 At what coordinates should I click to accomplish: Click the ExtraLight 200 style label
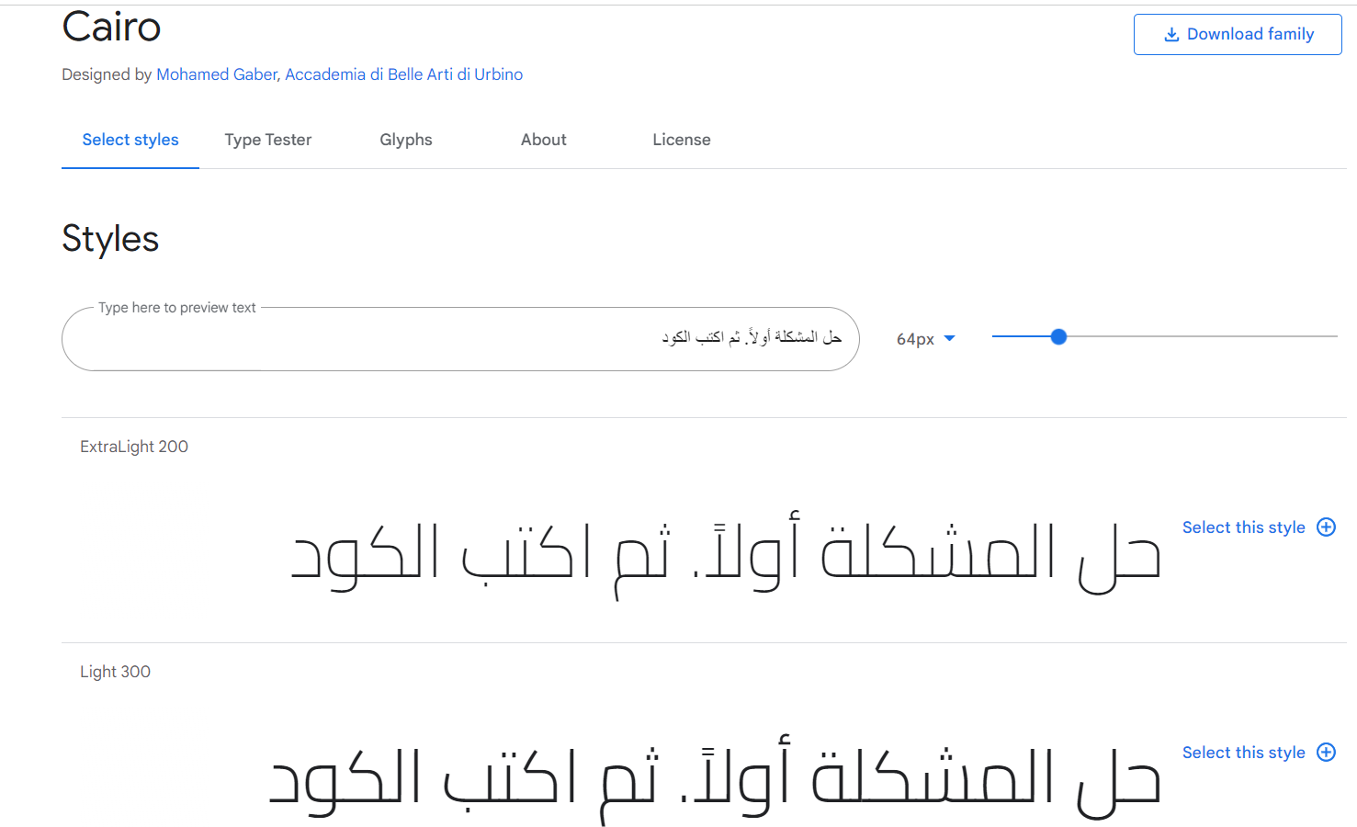coord(134,447)
